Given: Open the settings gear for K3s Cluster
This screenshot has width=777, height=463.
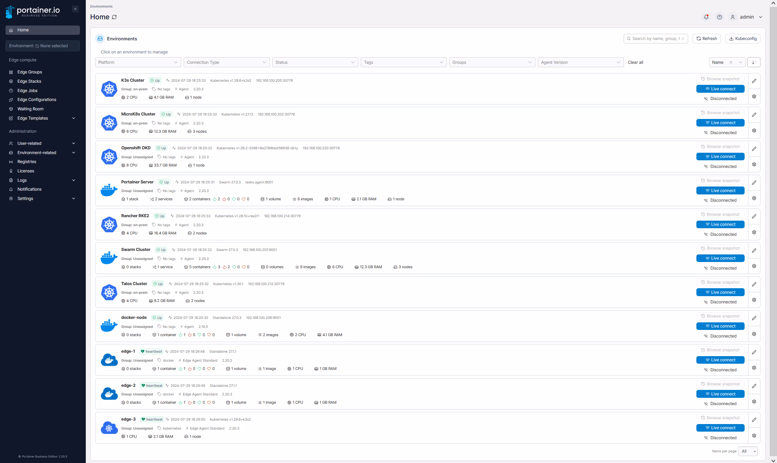Looking at the screenshot, I should pos(754,97).
